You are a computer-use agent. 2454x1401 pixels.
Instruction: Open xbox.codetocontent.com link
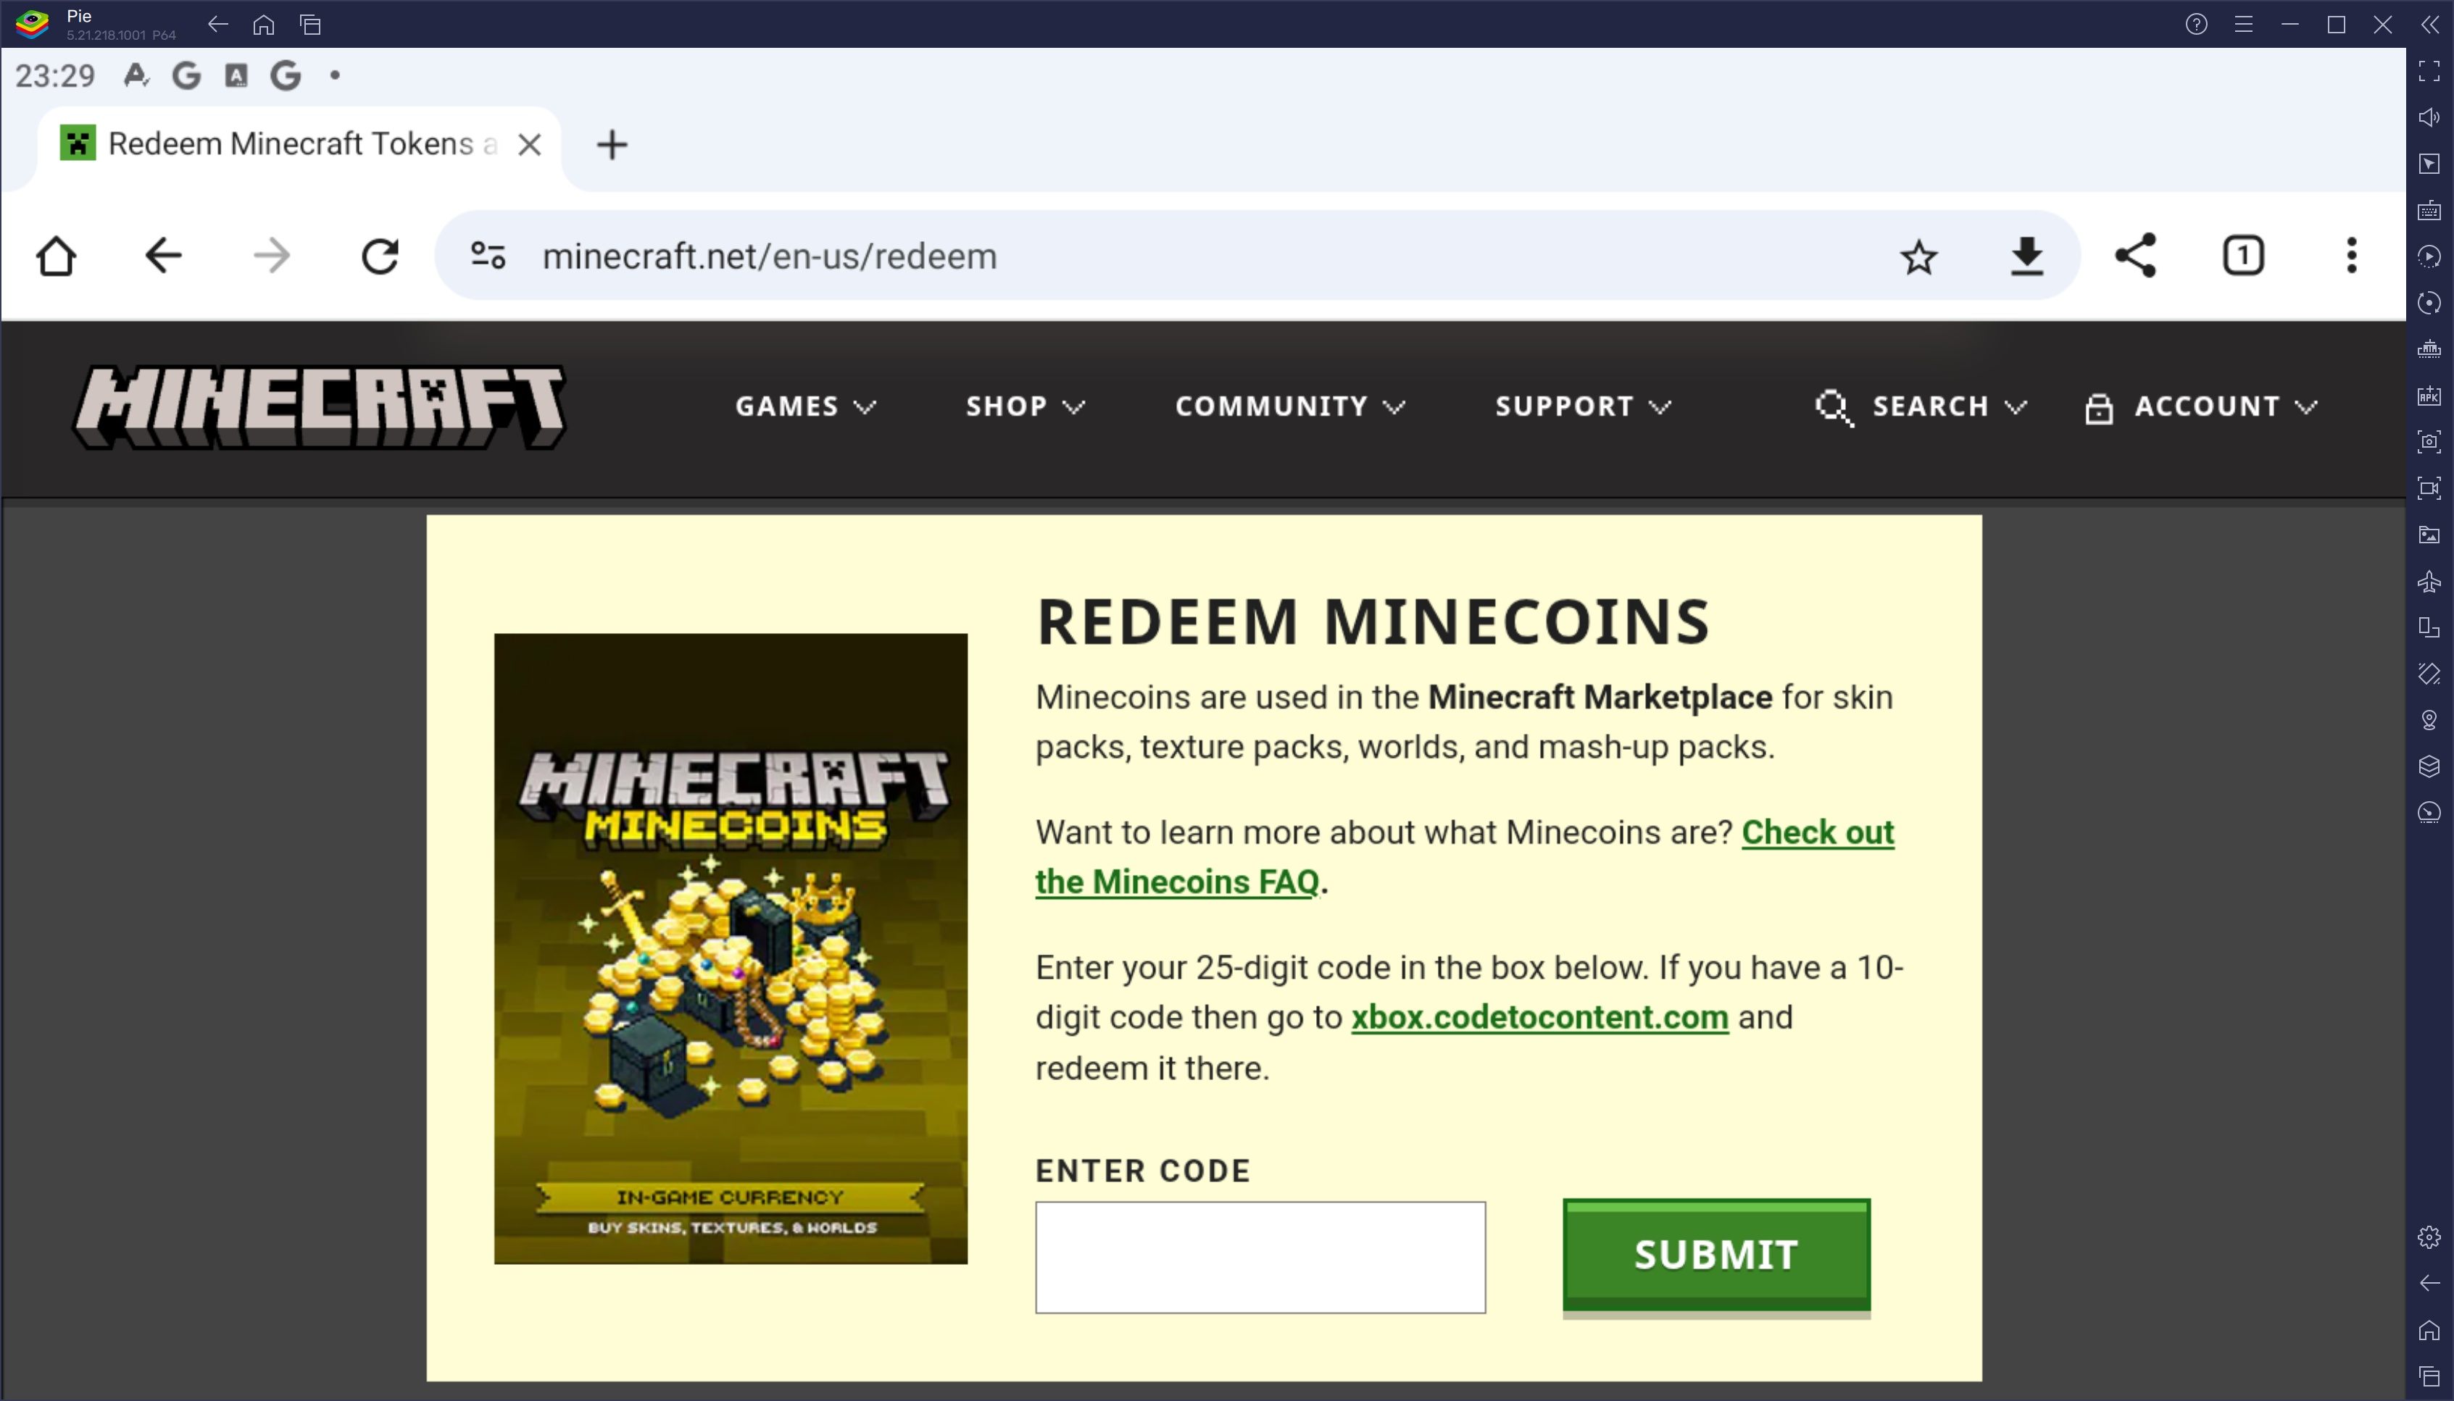tap(1539, 1016)
